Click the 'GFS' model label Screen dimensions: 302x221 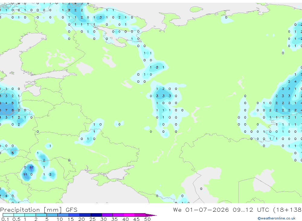pyautogui.click(x=72, y=210)
